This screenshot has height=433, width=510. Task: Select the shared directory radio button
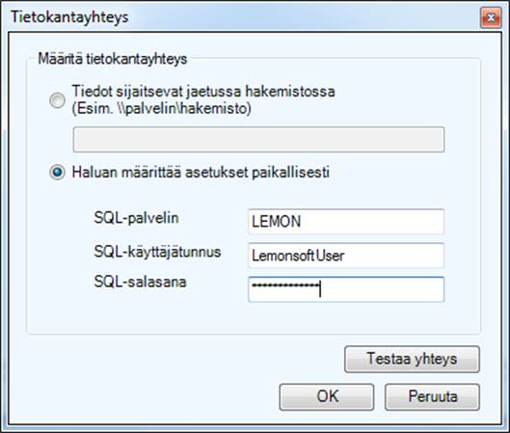tap(57, 100)
